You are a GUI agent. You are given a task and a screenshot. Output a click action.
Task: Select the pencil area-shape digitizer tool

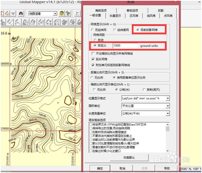[25, 22]
